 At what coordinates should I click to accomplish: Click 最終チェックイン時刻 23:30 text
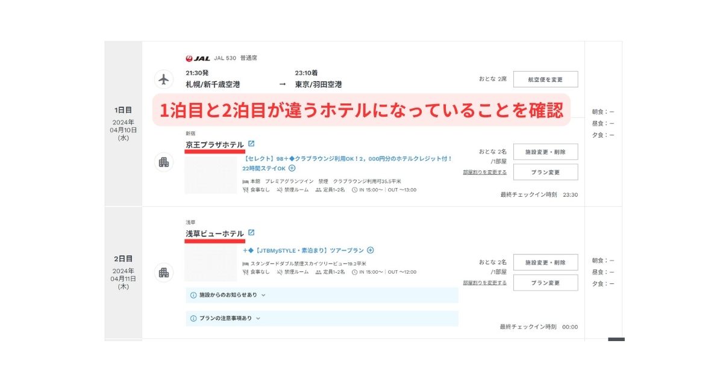539,195
